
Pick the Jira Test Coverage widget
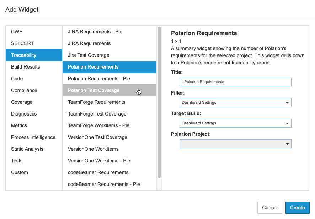click(110, 55)
